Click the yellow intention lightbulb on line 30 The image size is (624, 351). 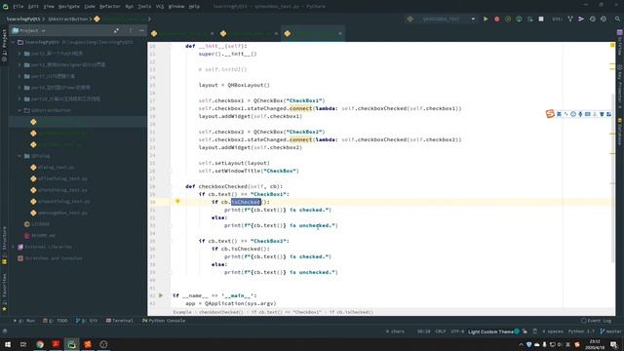pyautogui.click(x=177, y=202)
